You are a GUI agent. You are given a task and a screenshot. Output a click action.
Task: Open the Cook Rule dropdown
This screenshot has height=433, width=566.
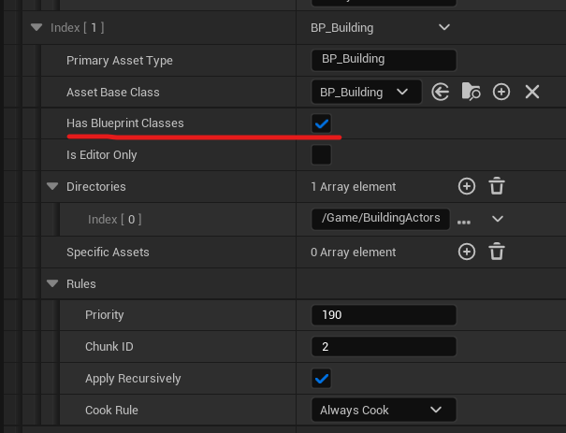[x=383, y=410]
